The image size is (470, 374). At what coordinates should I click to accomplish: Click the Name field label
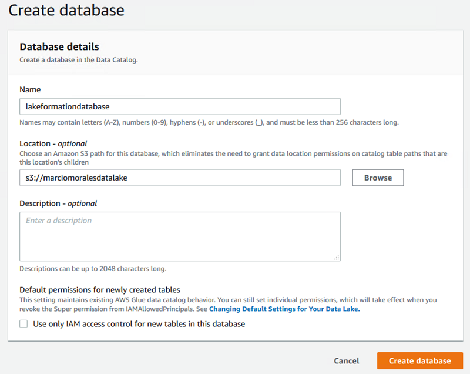[30, 90]
